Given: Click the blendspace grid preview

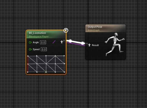Looking at the screenshot, I should point(46,64).
